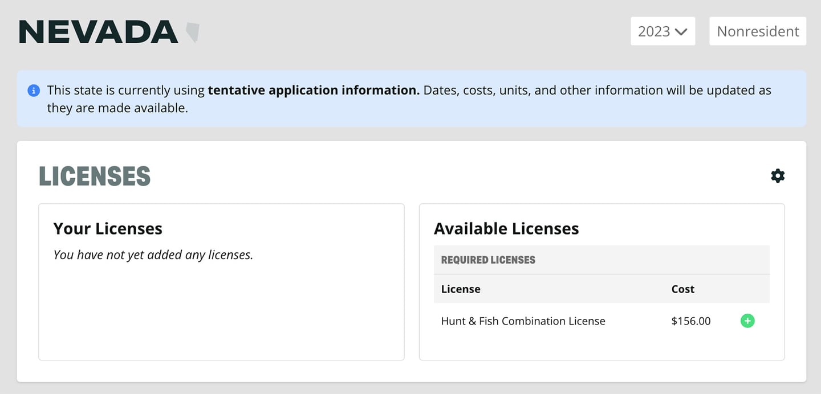
Task: Click the Nonresident residency button
Action: 758,31
